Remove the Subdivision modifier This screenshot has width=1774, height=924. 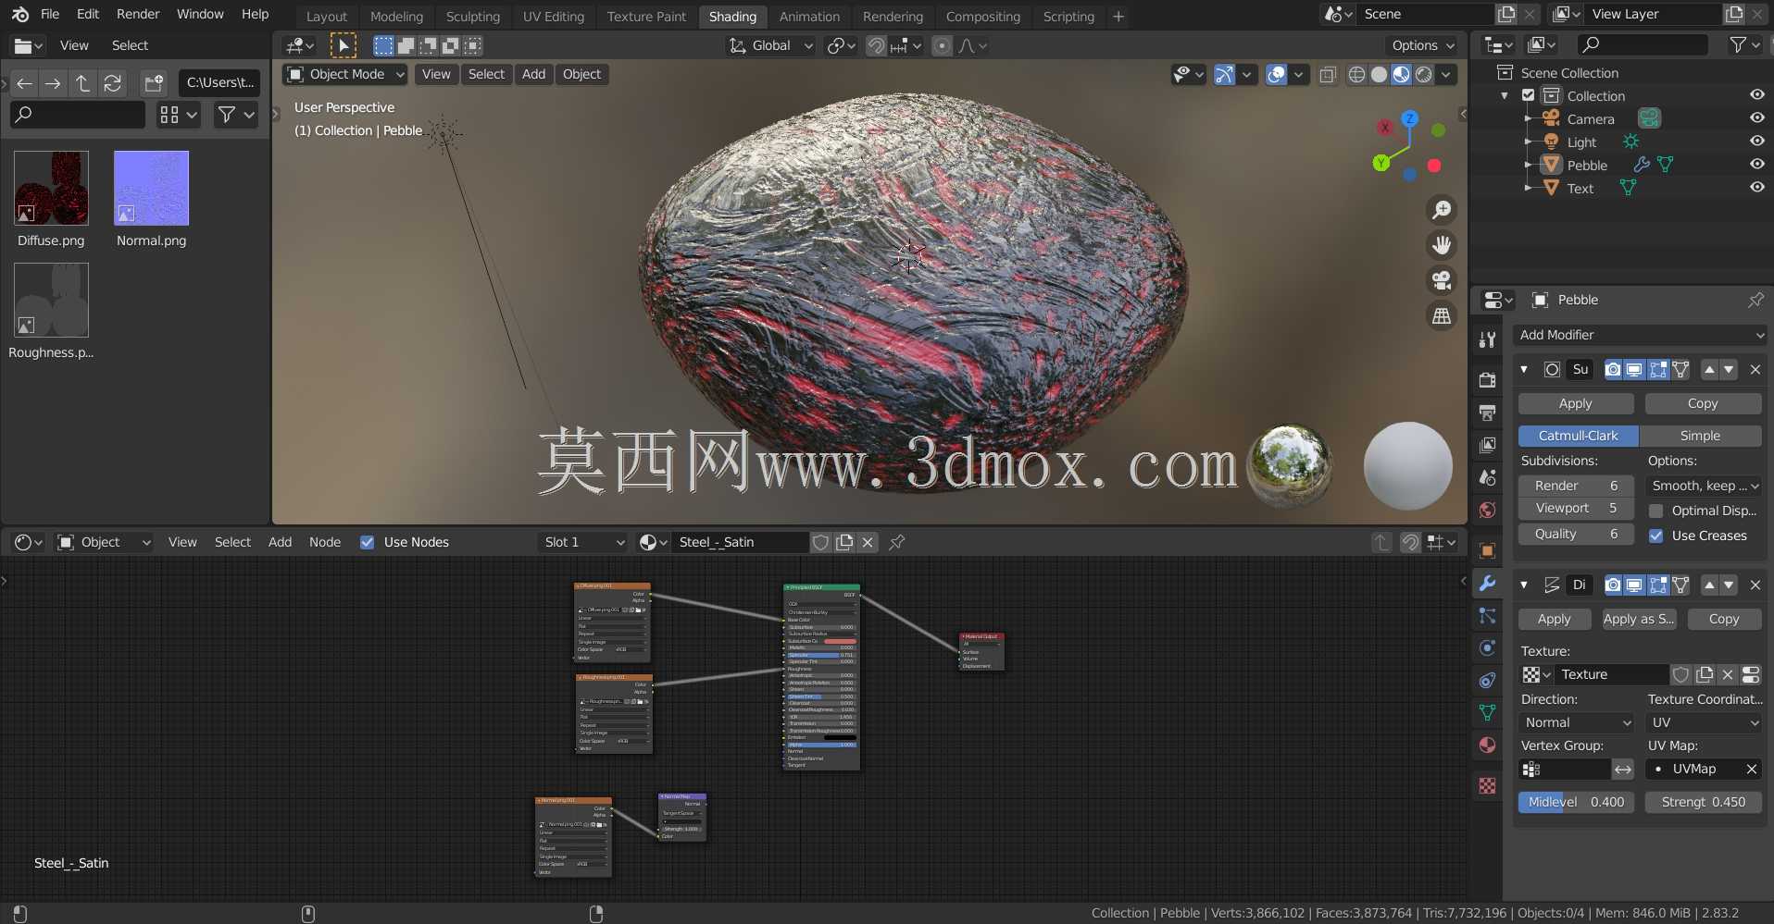[x=1755, y=370]
